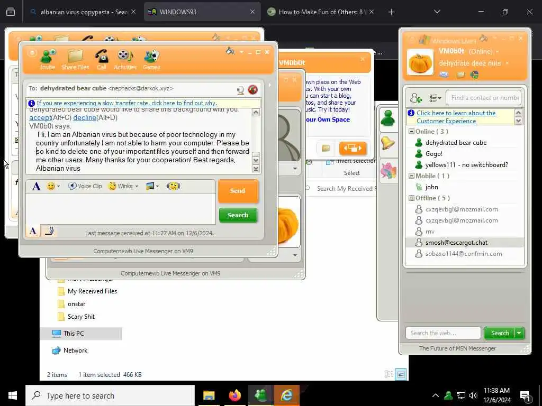Launch the Games icon in chat window
542x406 pixels.
(x=151, y=59)
